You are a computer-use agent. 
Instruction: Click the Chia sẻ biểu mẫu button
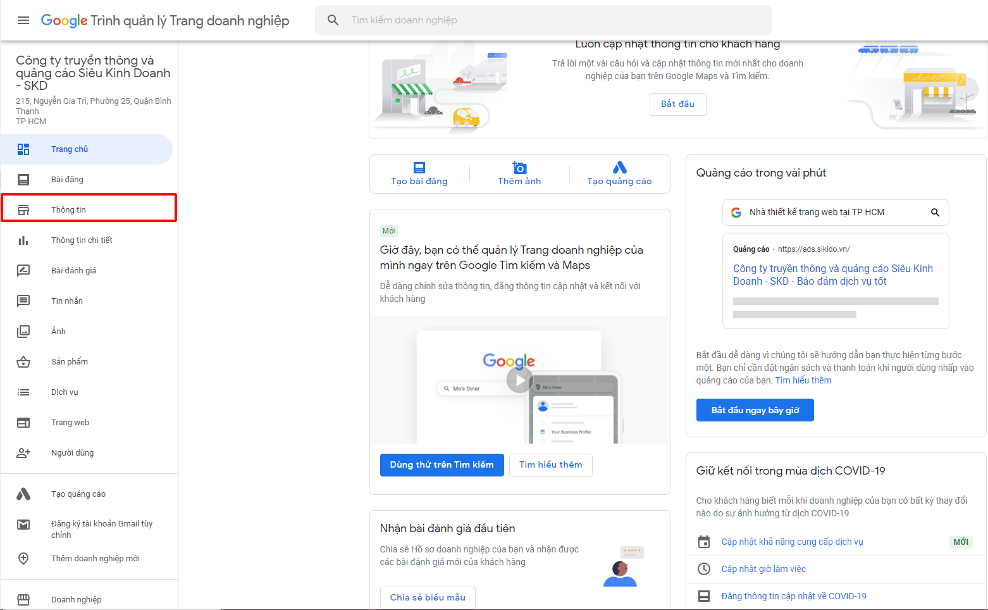click(x=428, y=598)
